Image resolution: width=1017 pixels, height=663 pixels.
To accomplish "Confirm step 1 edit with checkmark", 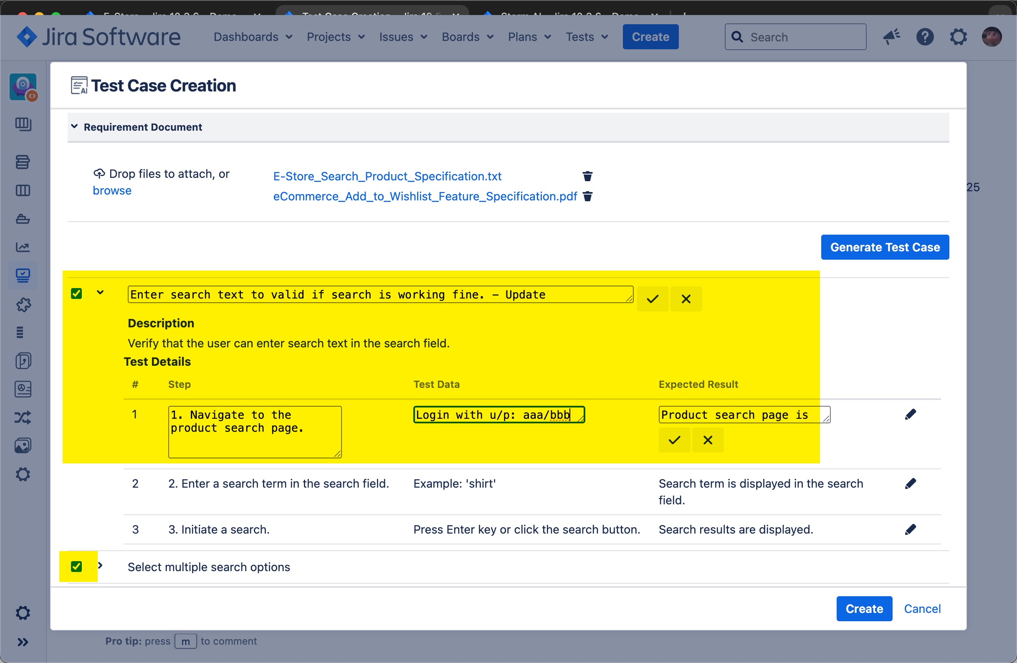I will (x=674, y=440).
